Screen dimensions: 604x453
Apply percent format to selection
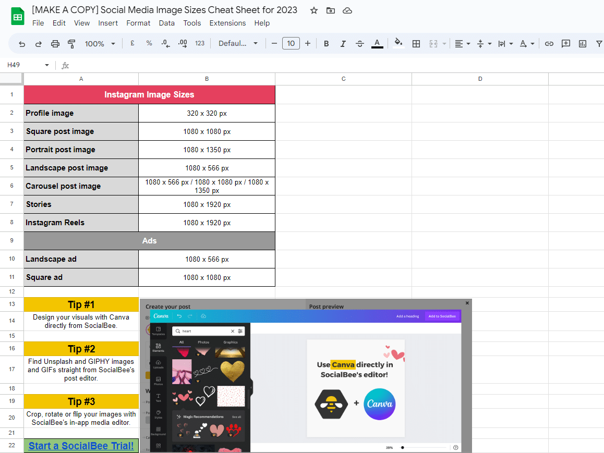(x=149, y=43)
